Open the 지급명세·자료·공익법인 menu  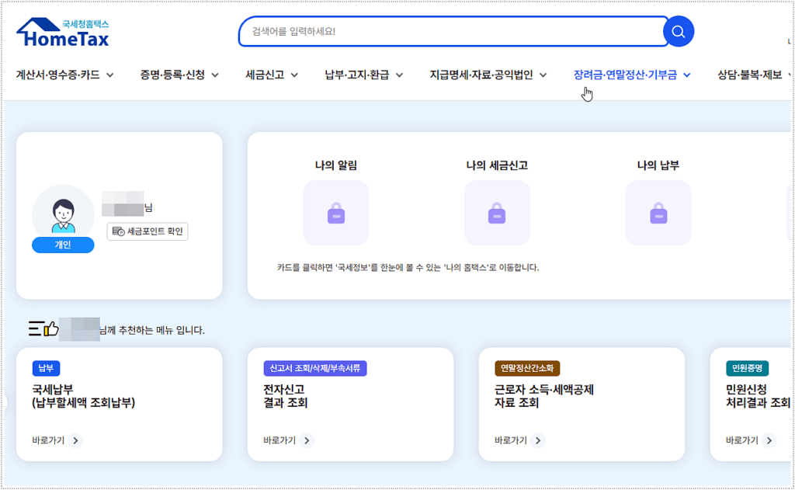click(488, 75)
